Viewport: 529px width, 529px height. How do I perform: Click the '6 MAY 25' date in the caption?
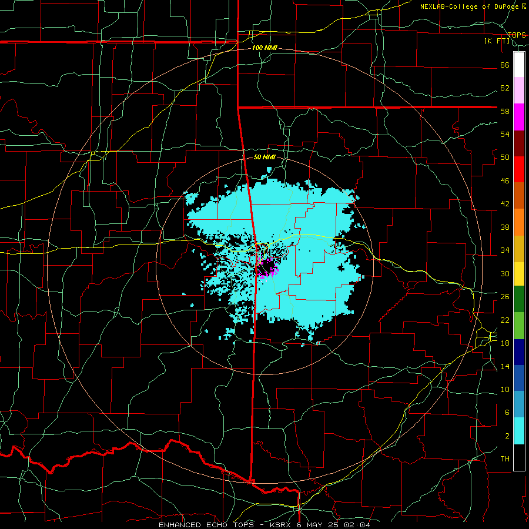(318, 525)
